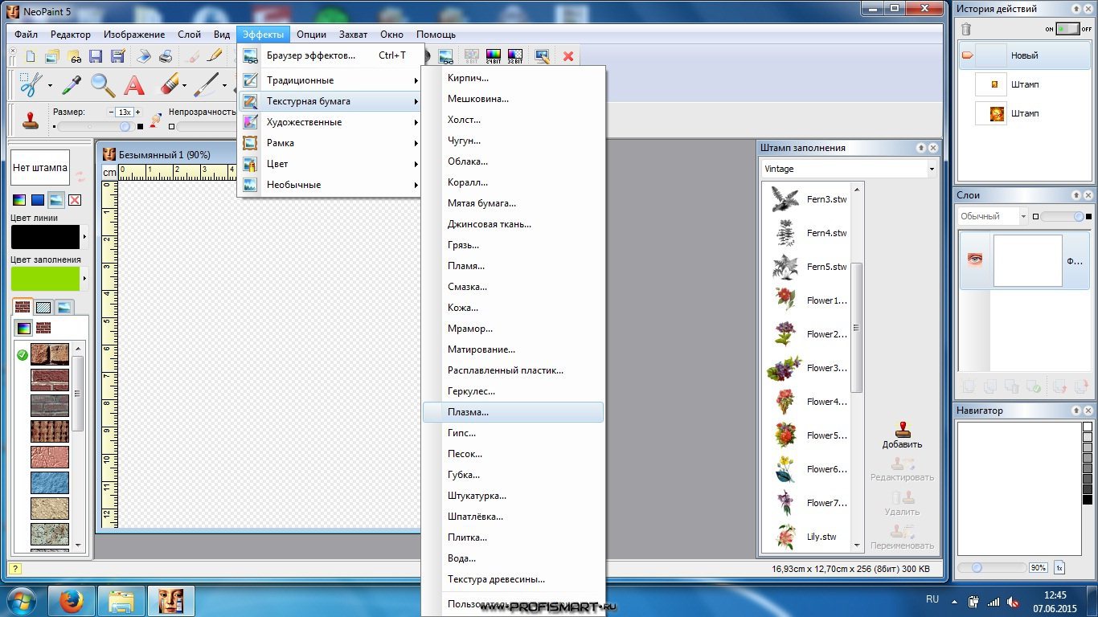Select Плазма texture effect
Viewport: 1098px width, 617px height.
coord(513,412)
